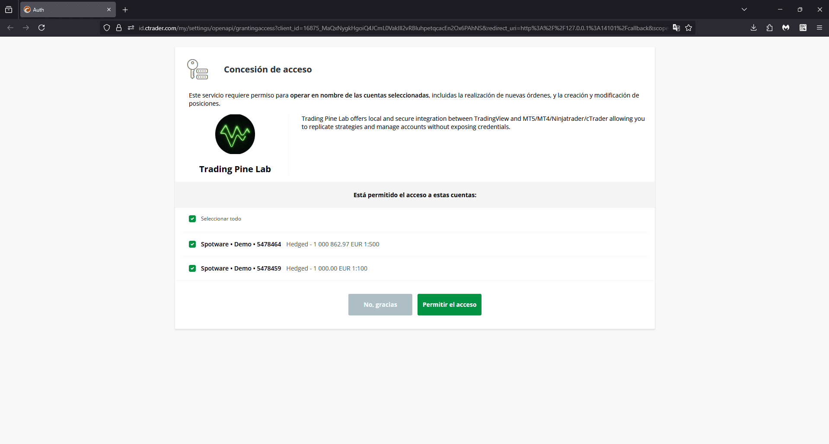Expand the list all tabs dropdown
829x444 pixels.
[x=744, y=9]
